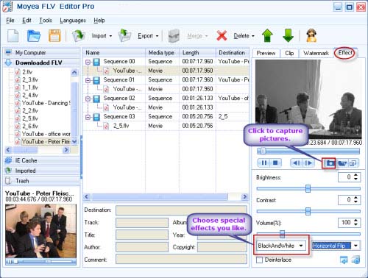The width and height of the screenshot is (368, 278).
Task: Open the Import dropdown arrow
Action: (x=110, y=36)
